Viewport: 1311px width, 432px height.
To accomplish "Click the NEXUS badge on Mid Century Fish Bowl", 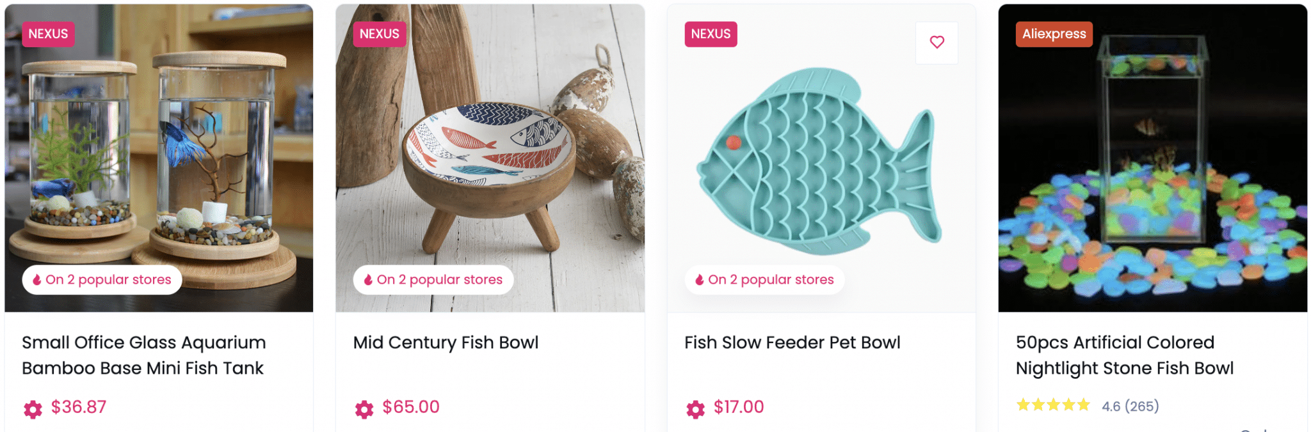I will 380,34.
